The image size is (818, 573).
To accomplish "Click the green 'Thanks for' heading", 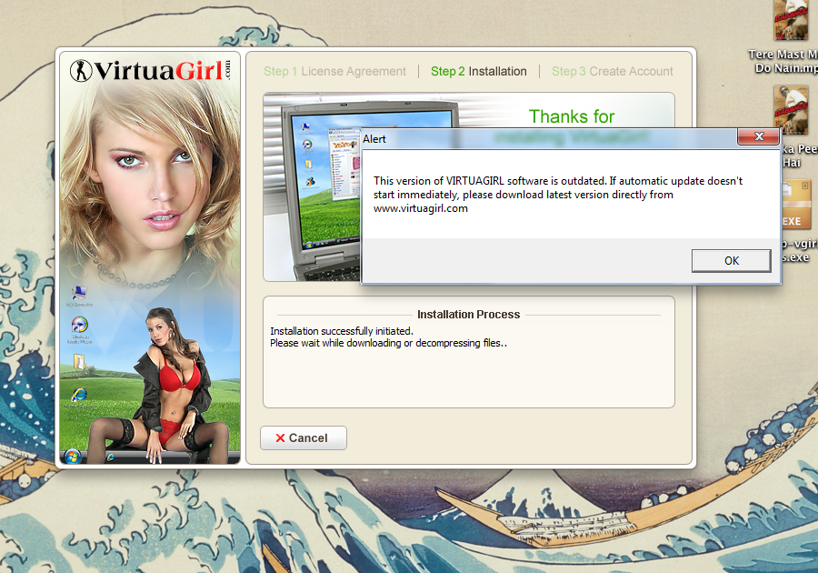I will 572,116.
